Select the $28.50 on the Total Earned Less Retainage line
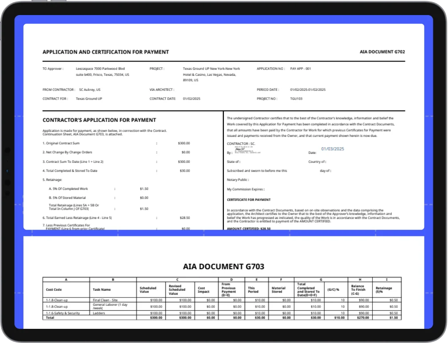The height and width of the screenshot is (343, 448). 185,218
